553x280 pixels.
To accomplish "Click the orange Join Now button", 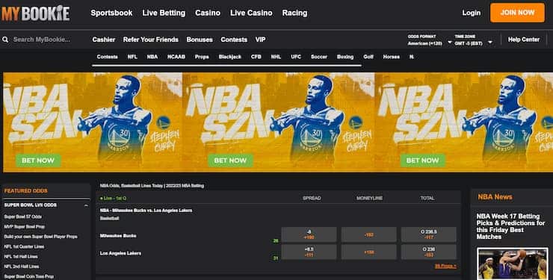I will point(517,13).
